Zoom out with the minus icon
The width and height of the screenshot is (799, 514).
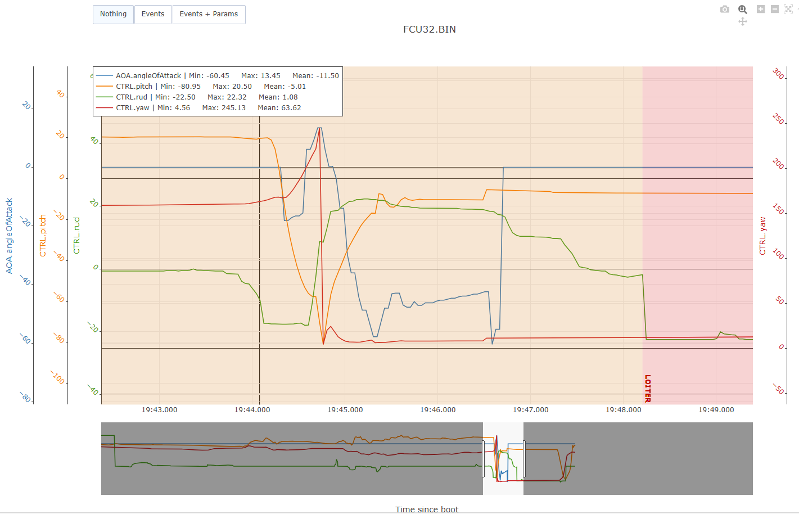(775, 9)
